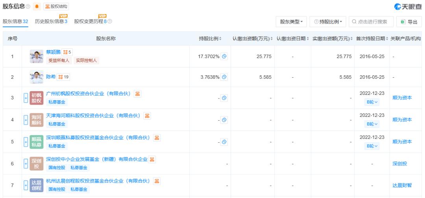
Task: Click 陈希's avatar photo
Action: [37, 77]
